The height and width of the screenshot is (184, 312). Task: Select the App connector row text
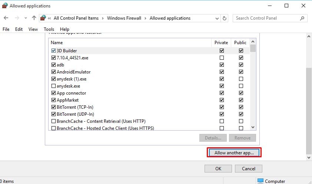pos(71,93)
